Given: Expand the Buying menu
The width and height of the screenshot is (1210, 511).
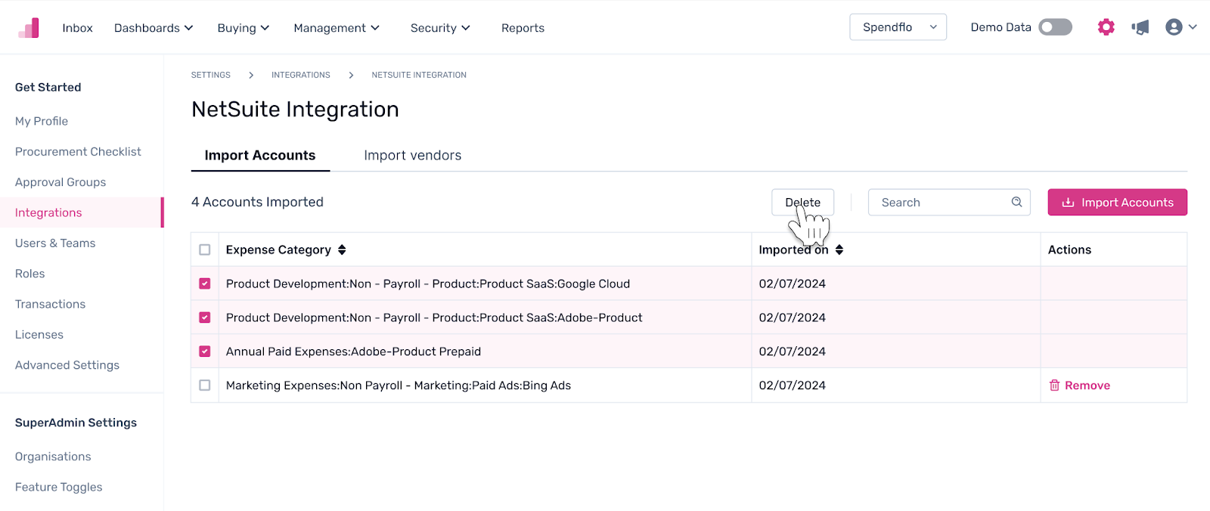Looking at the screenshot, I should coord(244,28).
